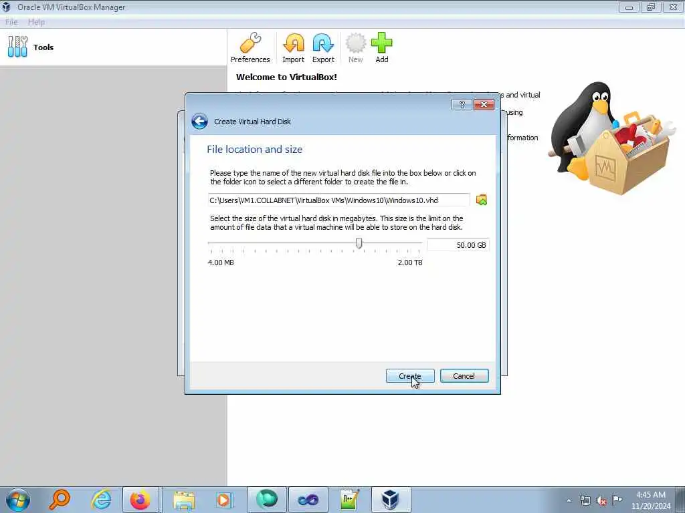Click the green sphere taskbar app
This screenshot has width=685, height=513.
point(266,500)
